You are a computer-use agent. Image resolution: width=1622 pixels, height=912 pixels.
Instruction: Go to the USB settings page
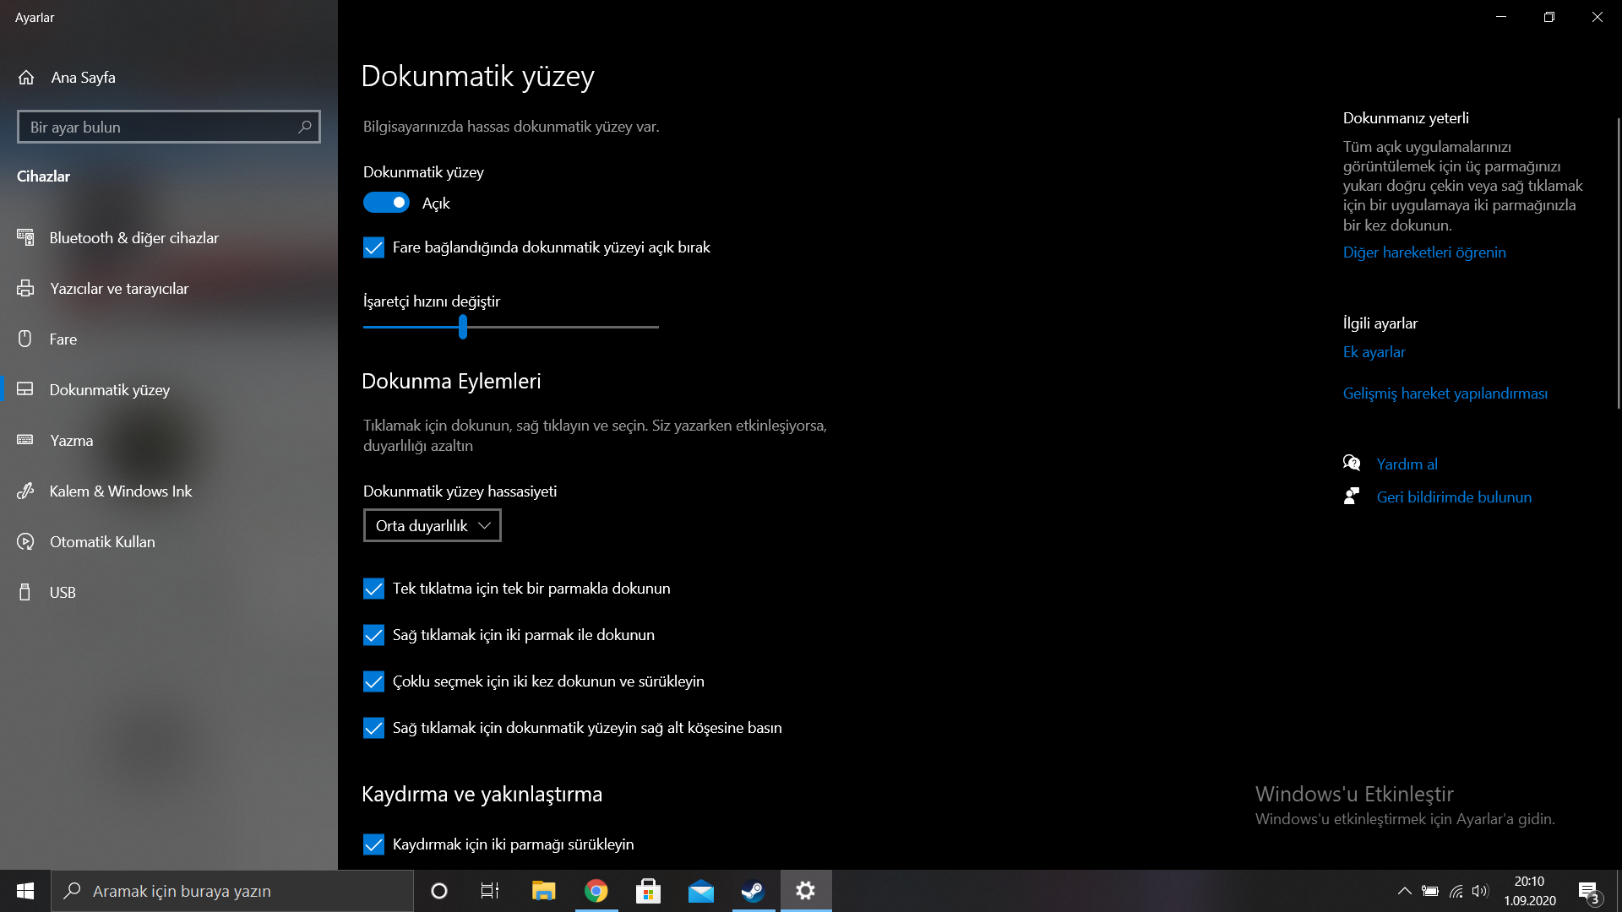click(63, 593)
